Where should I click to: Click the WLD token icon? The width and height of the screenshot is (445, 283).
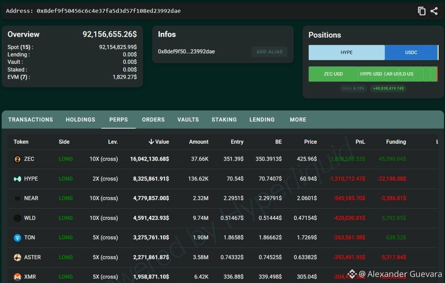click(x=17, y=218)
